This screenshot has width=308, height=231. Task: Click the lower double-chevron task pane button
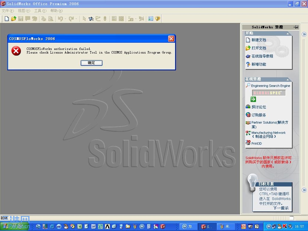(304, 190)
